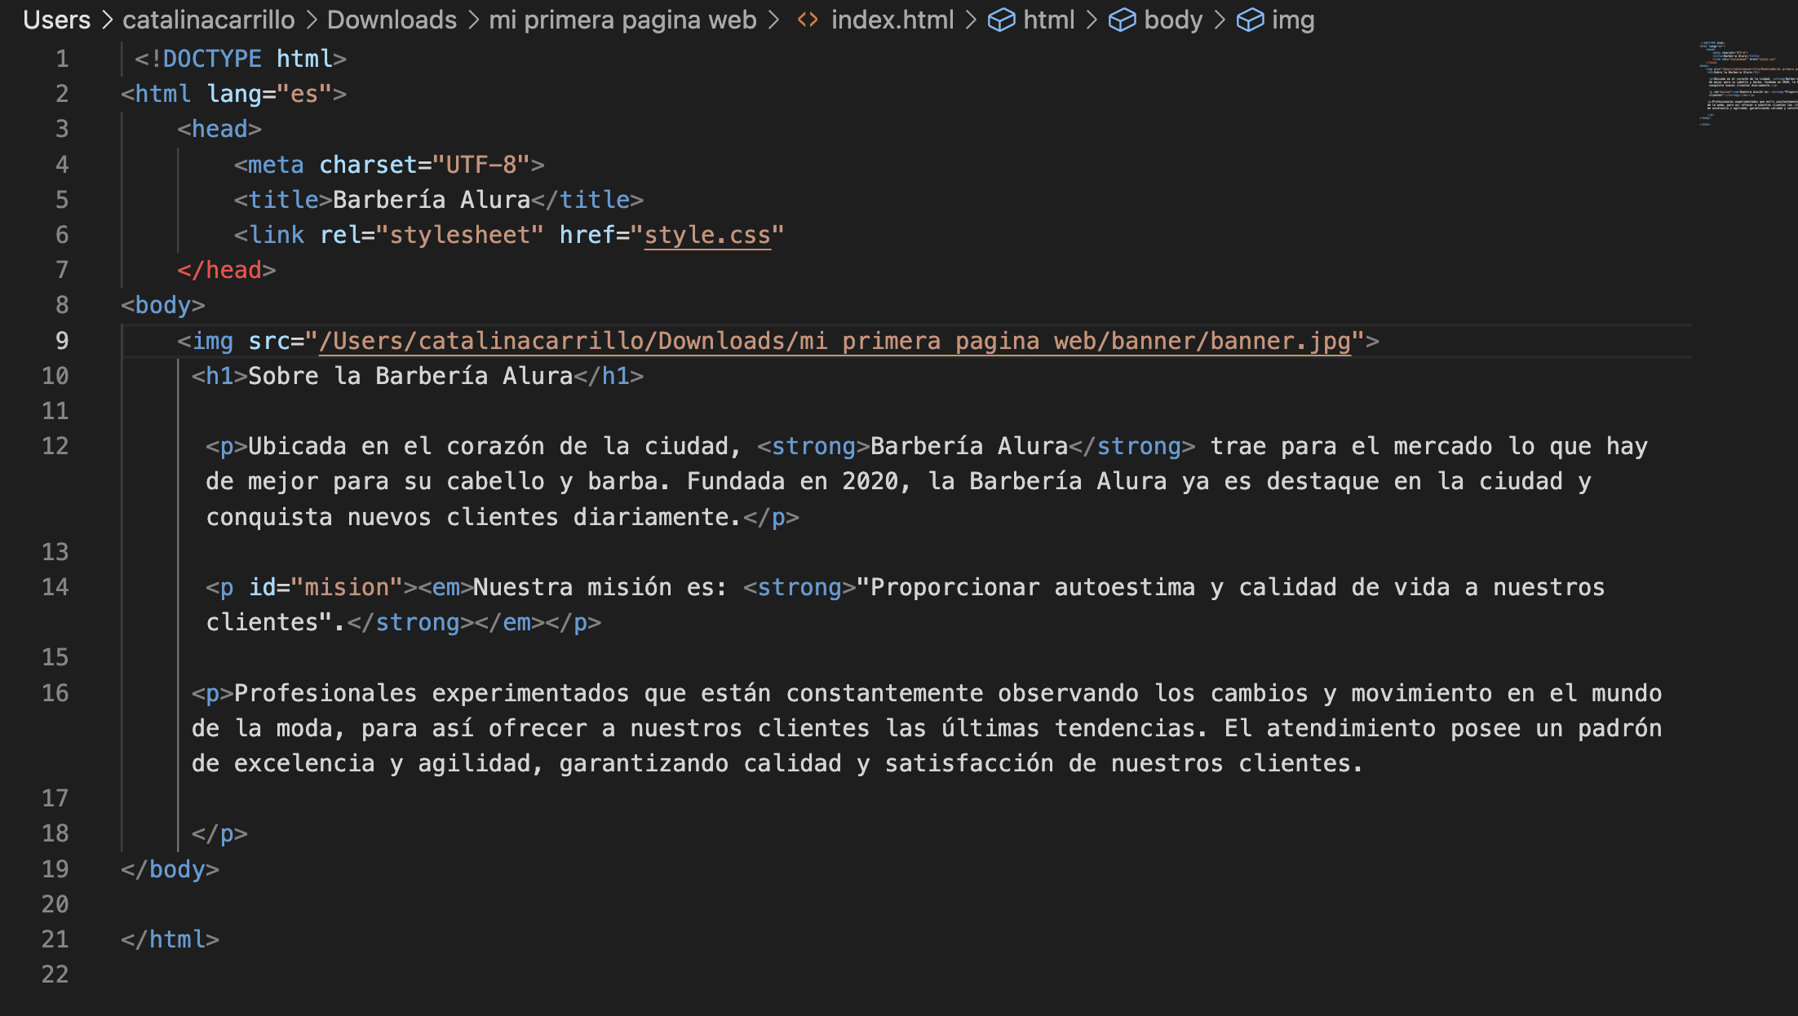The width and height of the screenshot is (1798, 1016).
Task: Click the id="mision" attribute
Action: (x=325, y=587)
